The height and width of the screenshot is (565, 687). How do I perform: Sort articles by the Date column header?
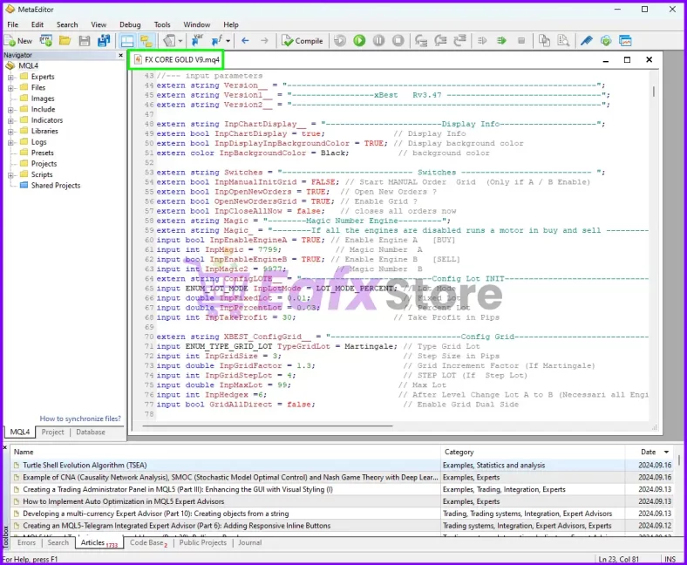[649, 452]
